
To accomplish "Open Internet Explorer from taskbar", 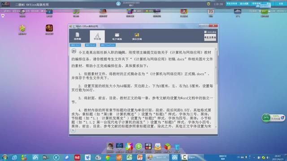I will [14, 157].
